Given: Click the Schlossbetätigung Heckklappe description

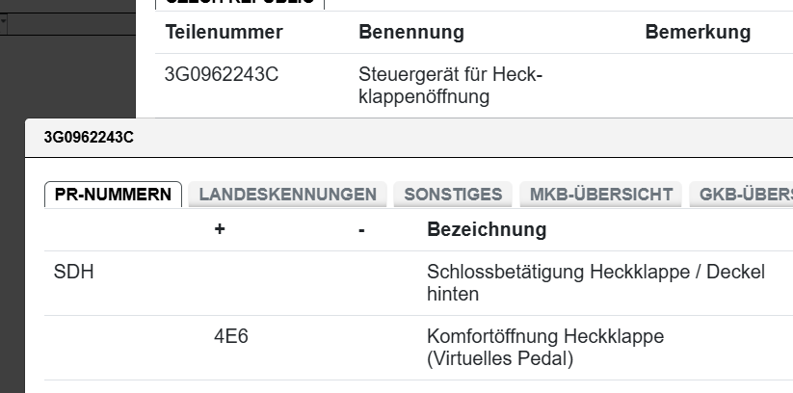Looking at the screenshot, I should click(595, 283).
